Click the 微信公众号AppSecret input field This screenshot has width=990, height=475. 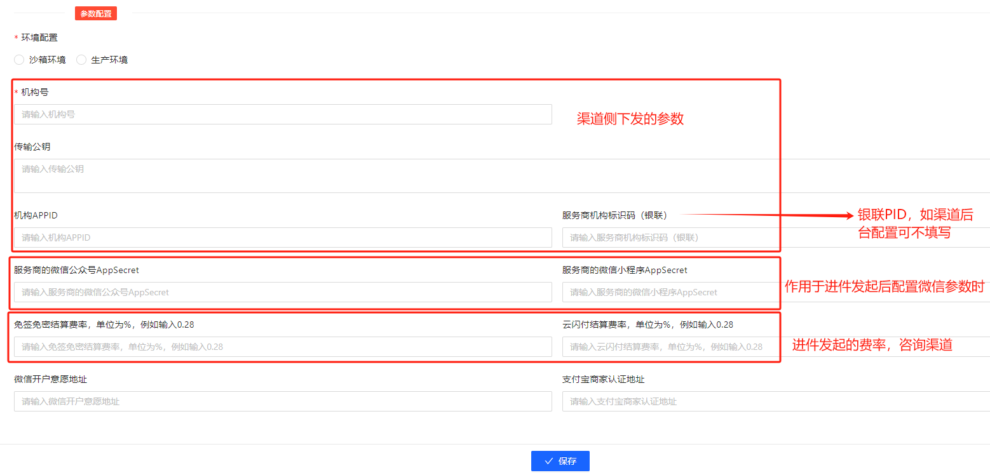tap(283, 292)
